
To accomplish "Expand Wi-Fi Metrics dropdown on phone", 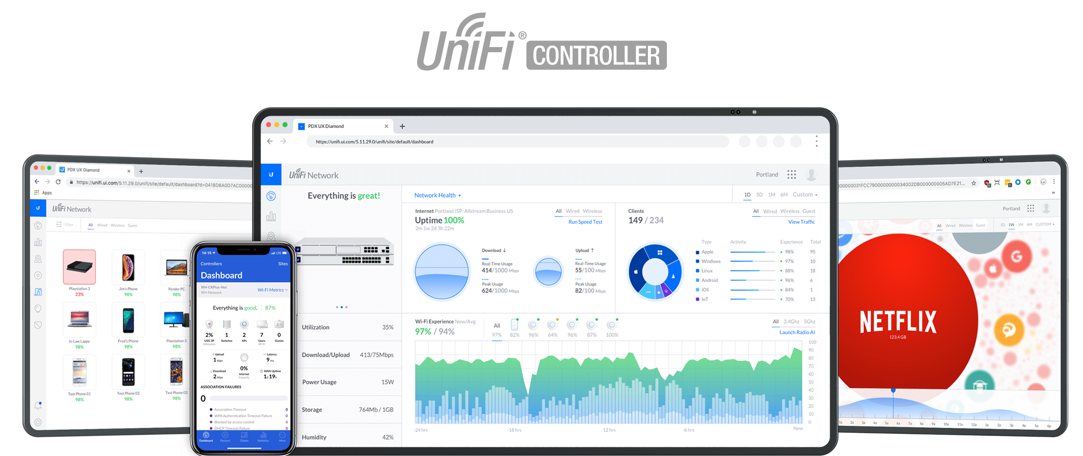I will tap(273, 290).
